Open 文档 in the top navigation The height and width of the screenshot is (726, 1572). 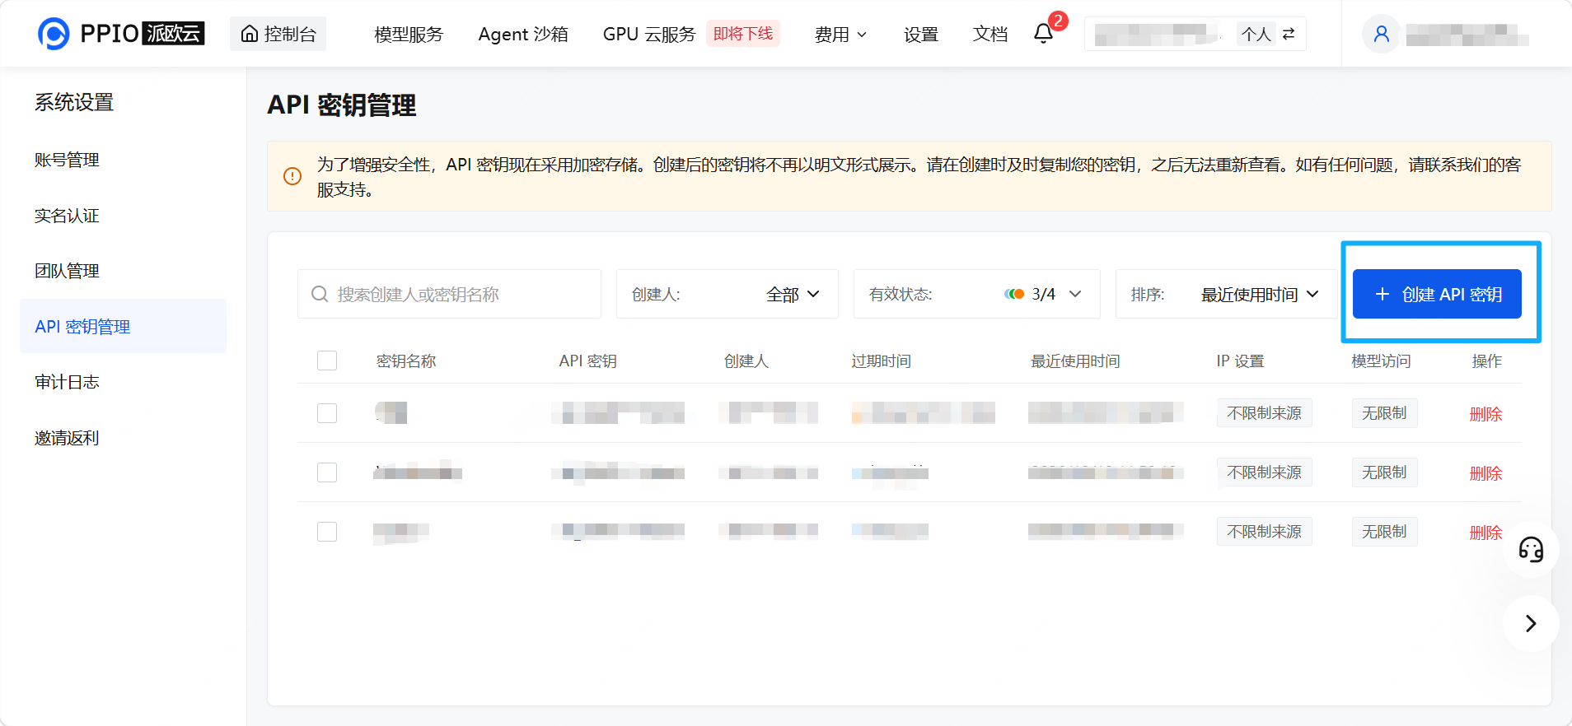(990, 34)
